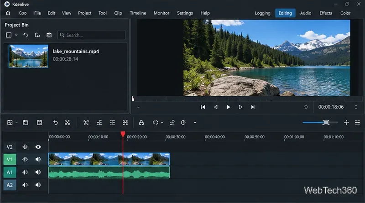Click the folder icon in Project Bin toolbar

[37, 35]
